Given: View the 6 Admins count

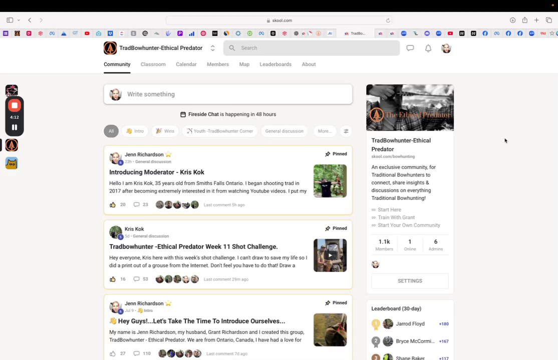Looking at the screenshot, I should (436, 244).
